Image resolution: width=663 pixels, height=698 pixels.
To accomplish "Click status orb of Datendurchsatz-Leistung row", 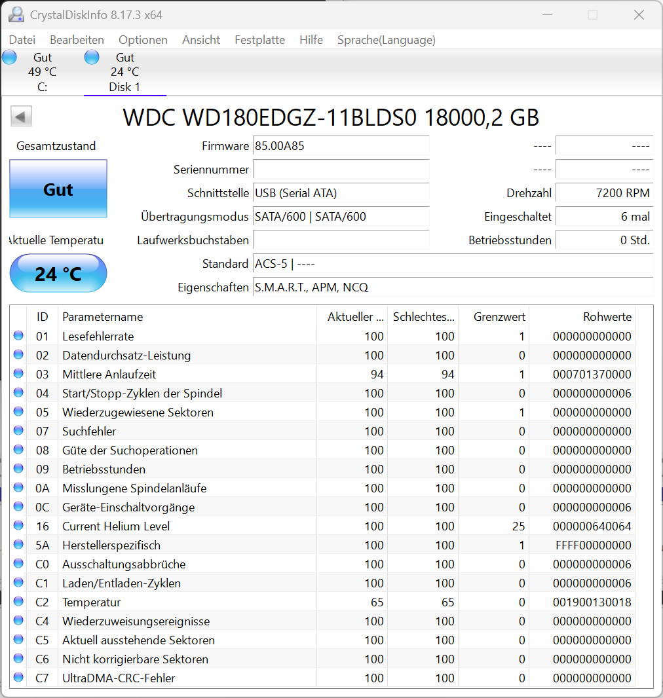I will click(18, 355).
